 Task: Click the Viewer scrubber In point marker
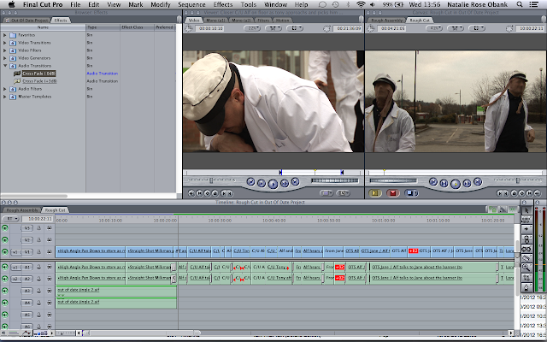[x=280, y=173]
